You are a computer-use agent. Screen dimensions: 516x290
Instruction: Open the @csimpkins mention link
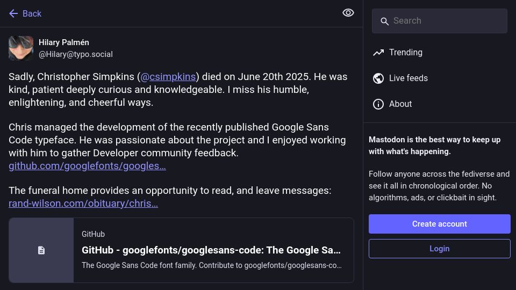pyautogui.click(x=168, y=77)
